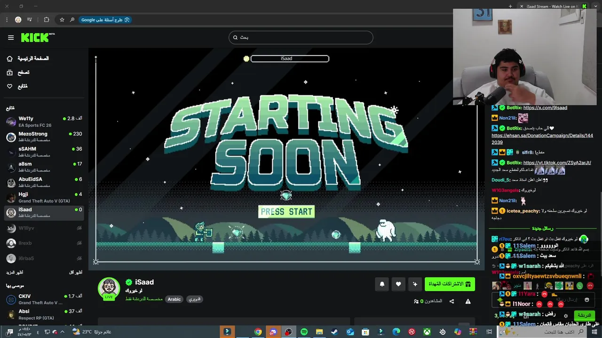Click the Windows taskbar search box
This screenshot has height=338, width=602.
pos(542,332)
